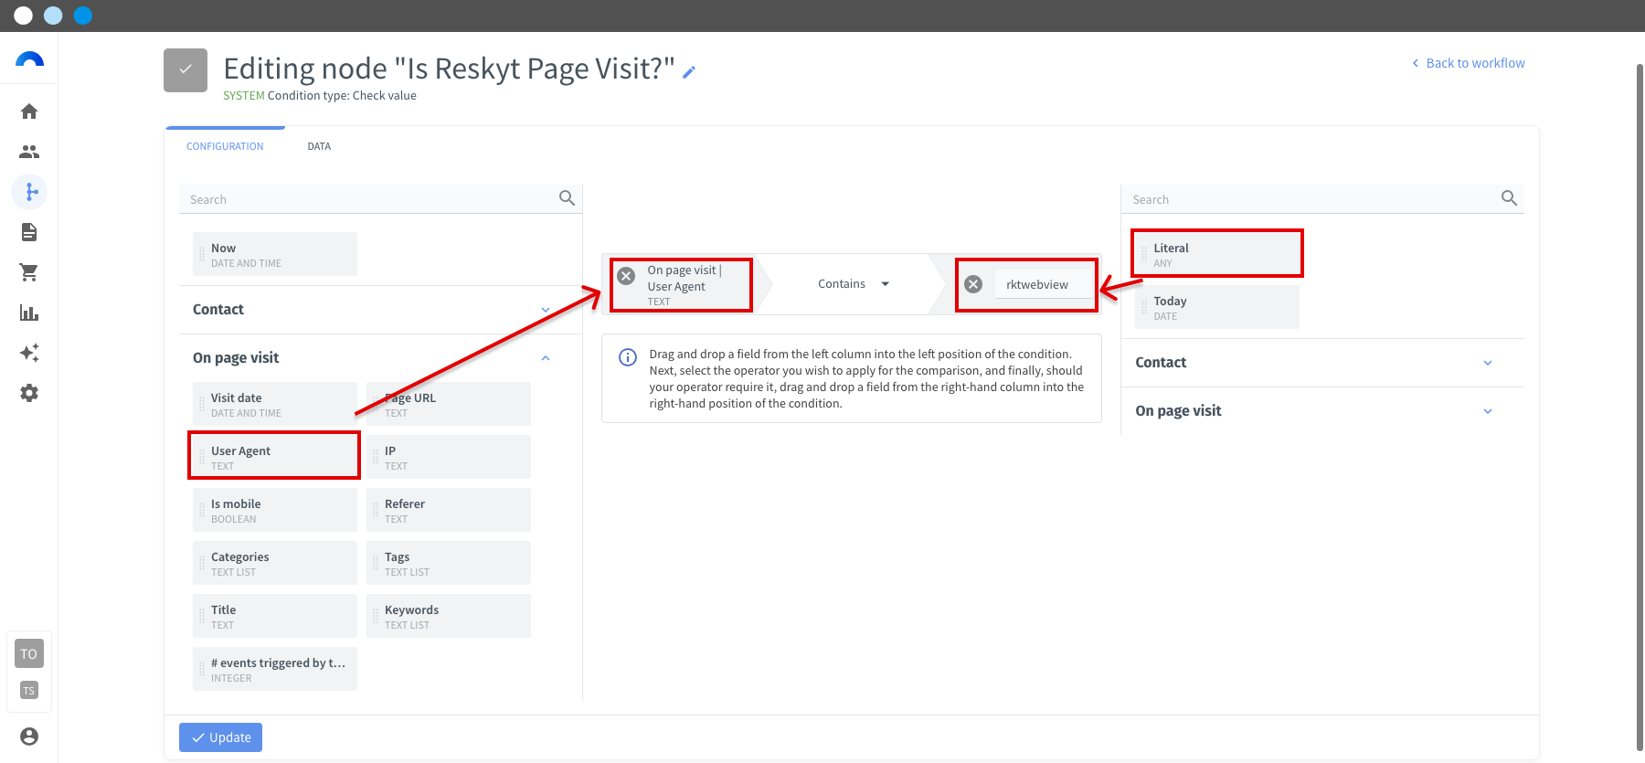
Task: Open the bar chart analytics icon
Action: [x=29, y=313]
